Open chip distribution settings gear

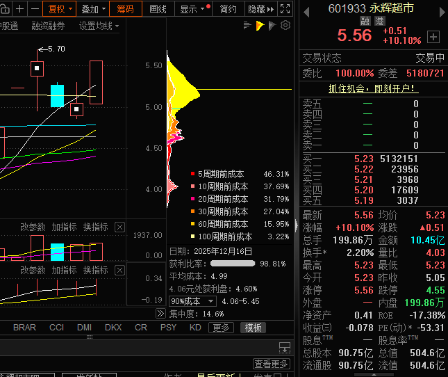tap(285, 26)
